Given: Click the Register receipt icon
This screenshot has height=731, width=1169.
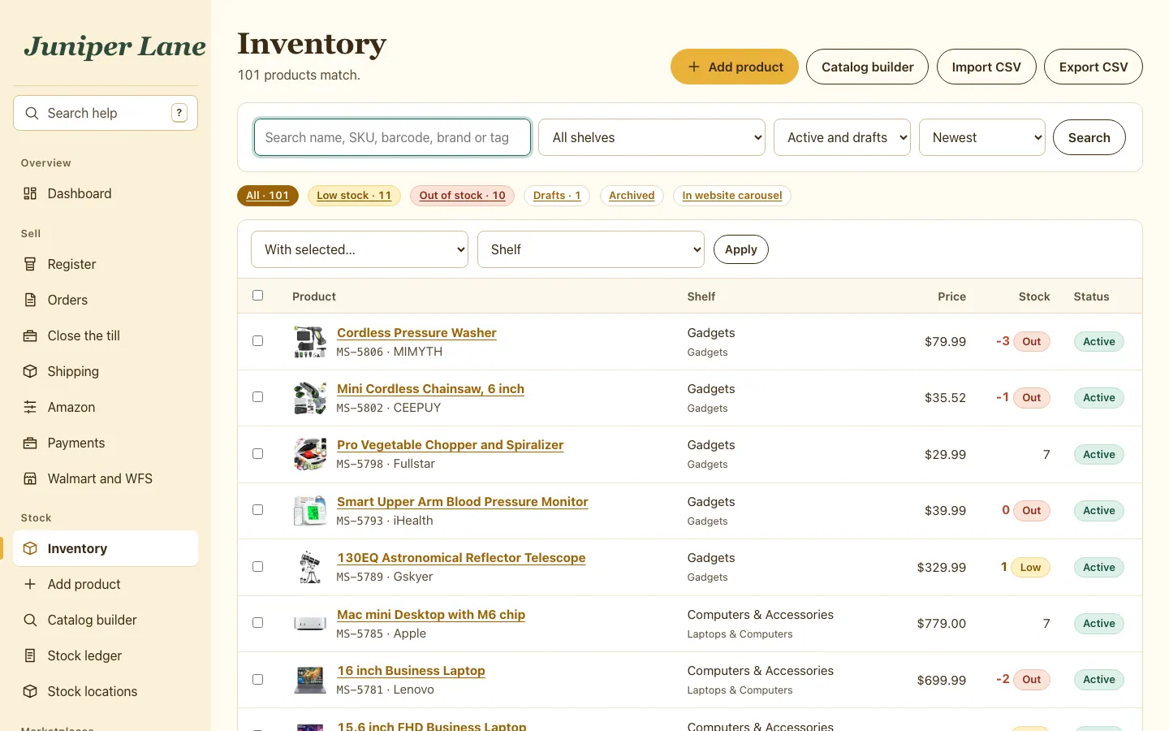Looking at the screenshot, I should [x=30, y=264].
